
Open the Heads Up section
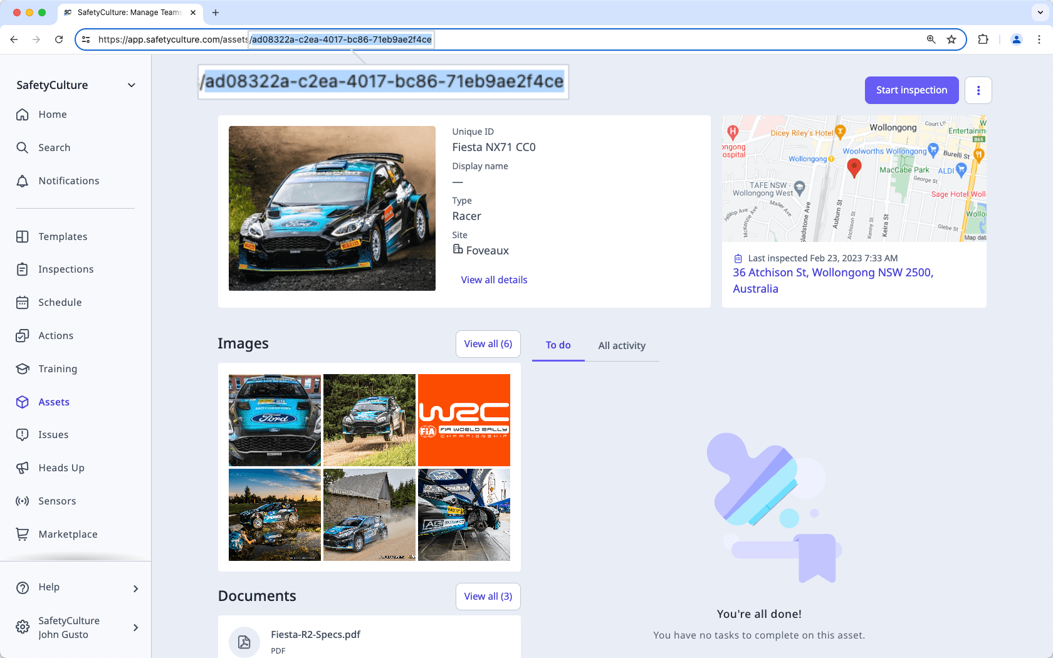click(60, 467)
